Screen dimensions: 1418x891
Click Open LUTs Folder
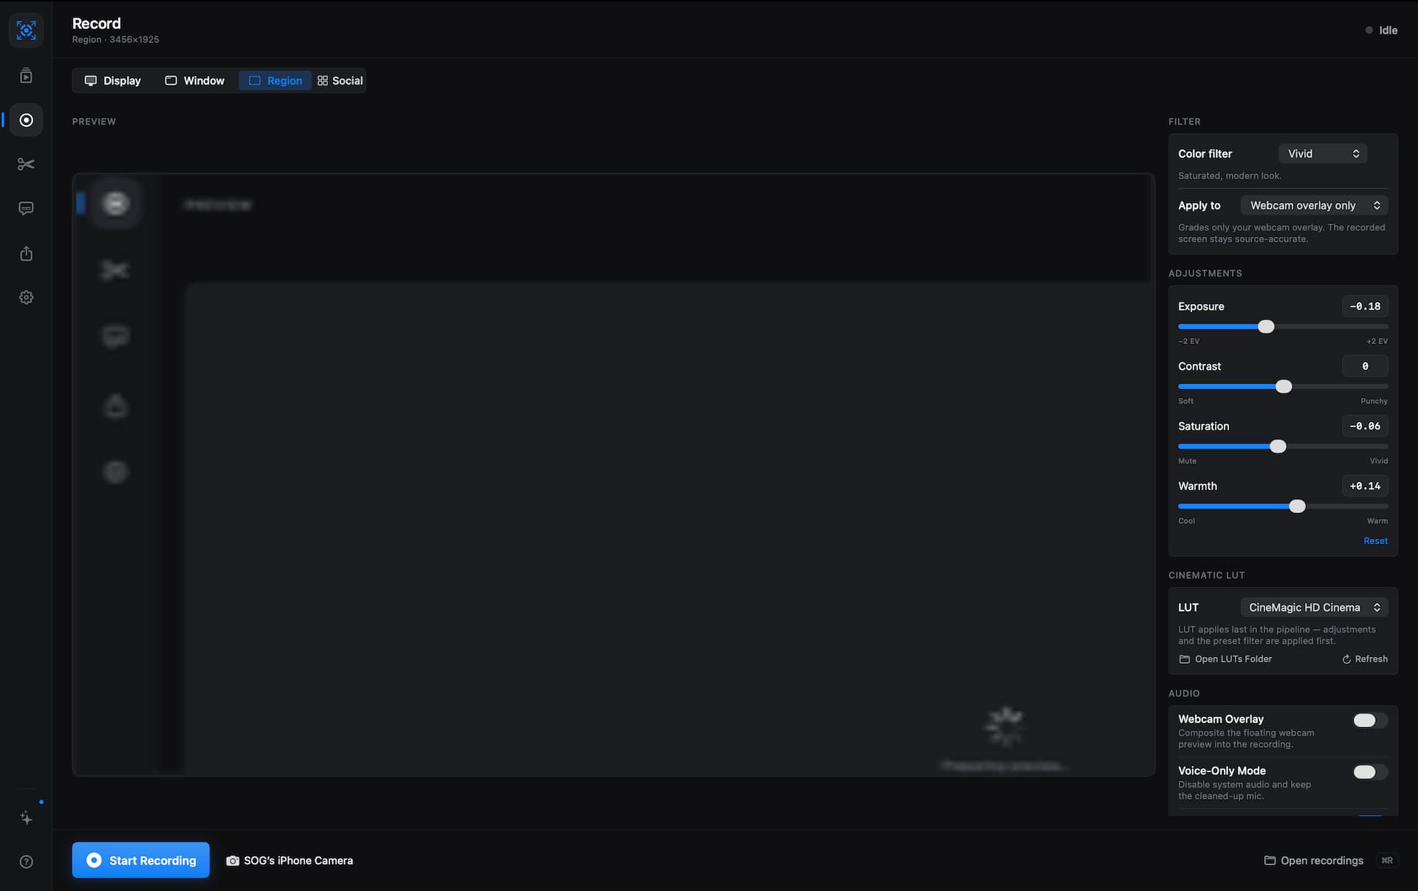1225,659
